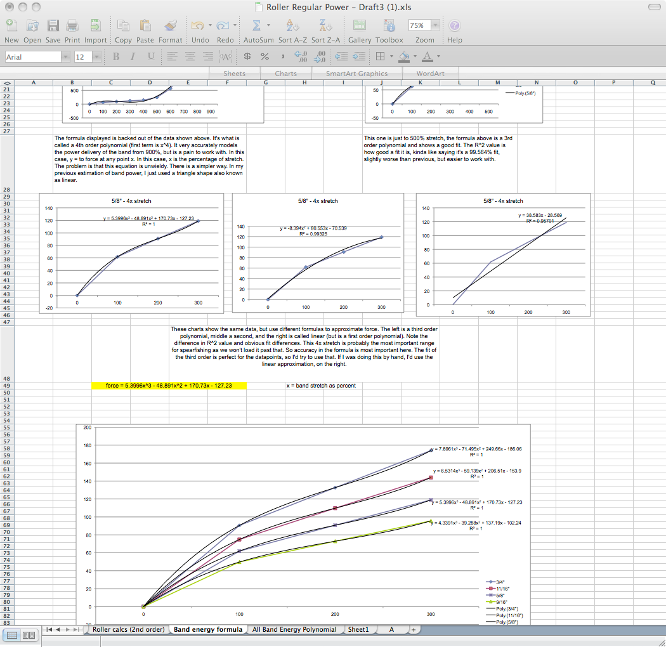Image resolution: width=666 pixels, height=647 pixels.
Task: Open Zoom percentage dropdown
Action: pyautogui.click(x=435, y=25)
